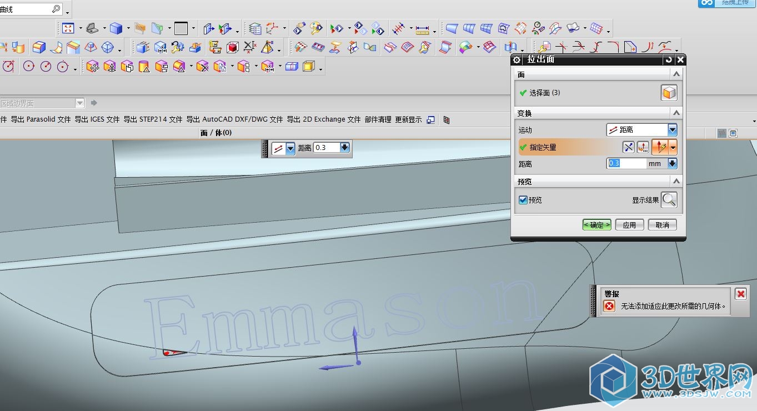The width and height of the screenshot is (757, 411).
Task: Click 导出 2D Exchange 文件 item
Action: 324,119
